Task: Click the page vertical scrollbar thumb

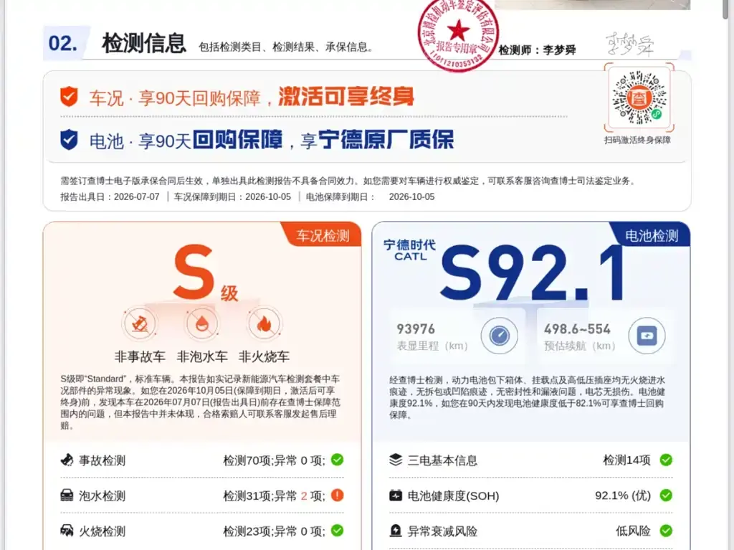Action: point(727,9)
